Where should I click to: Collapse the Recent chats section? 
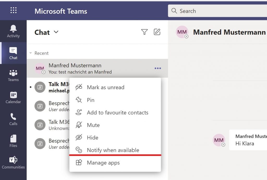(x=31, y=53)
